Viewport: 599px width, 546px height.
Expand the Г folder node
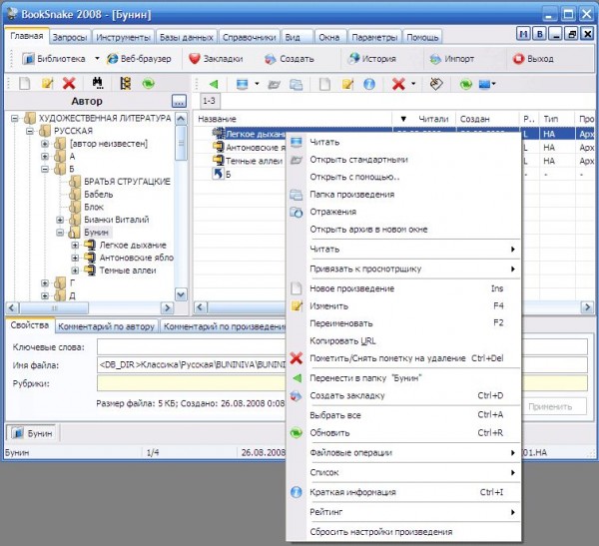point(45,283)
